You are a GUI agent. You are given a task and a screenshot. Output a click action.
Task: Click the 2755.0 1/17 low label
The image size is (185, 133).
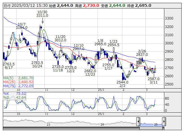tap(108, 67)
